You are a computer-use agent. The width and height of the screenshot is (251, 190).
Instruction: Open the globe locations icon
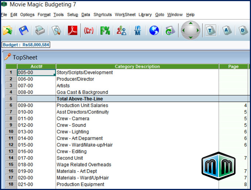(154, 30)
